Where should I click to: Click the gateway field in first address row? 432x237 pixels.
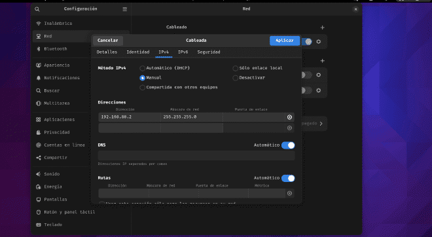pos(254,117)
